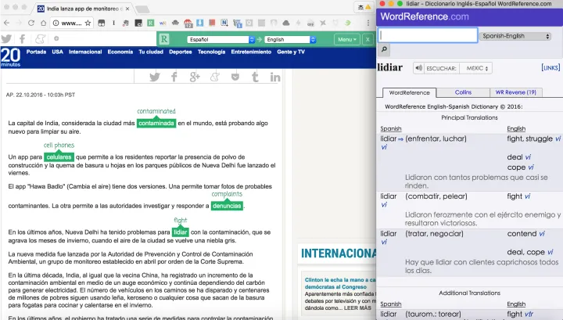The image size is (563, 320).
Task: Open Internacional section in nav
Action: tap(85, 52)
